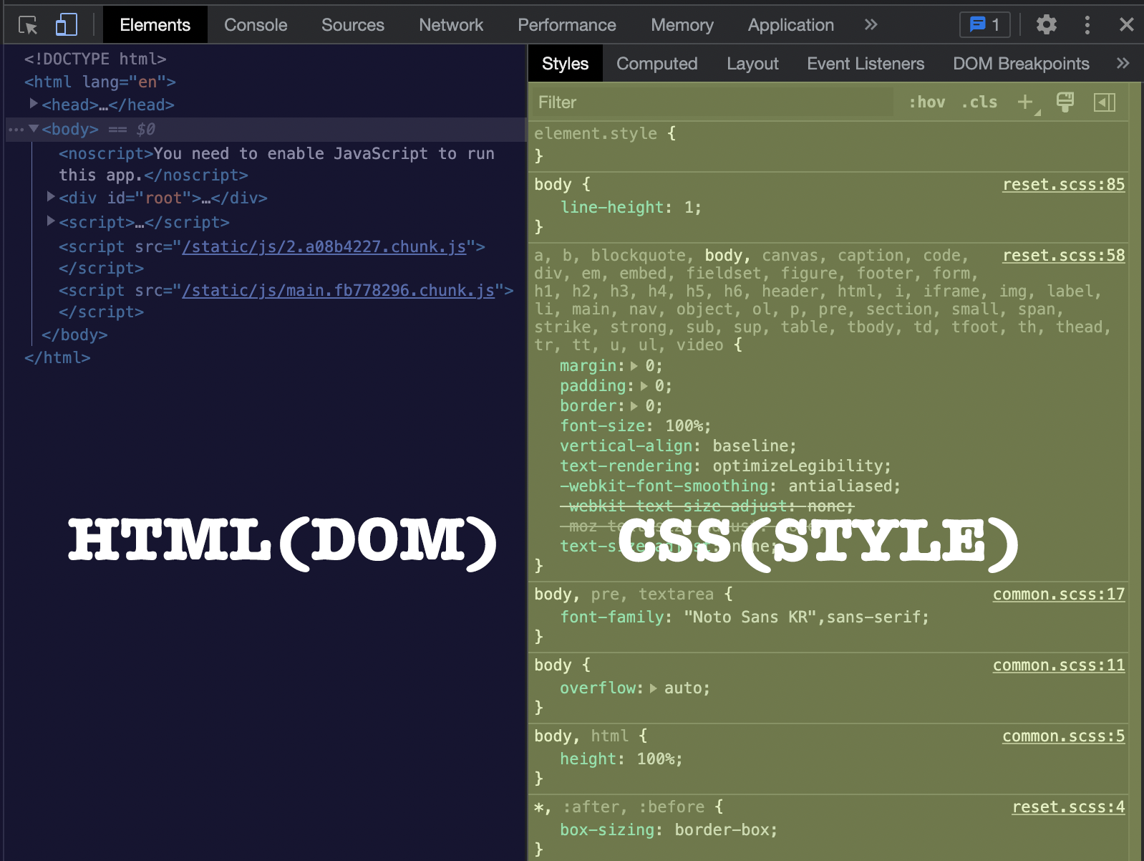Screen dimensions: 1144x861
Task: Activate the inspect element picker icon
Action: 28,25
